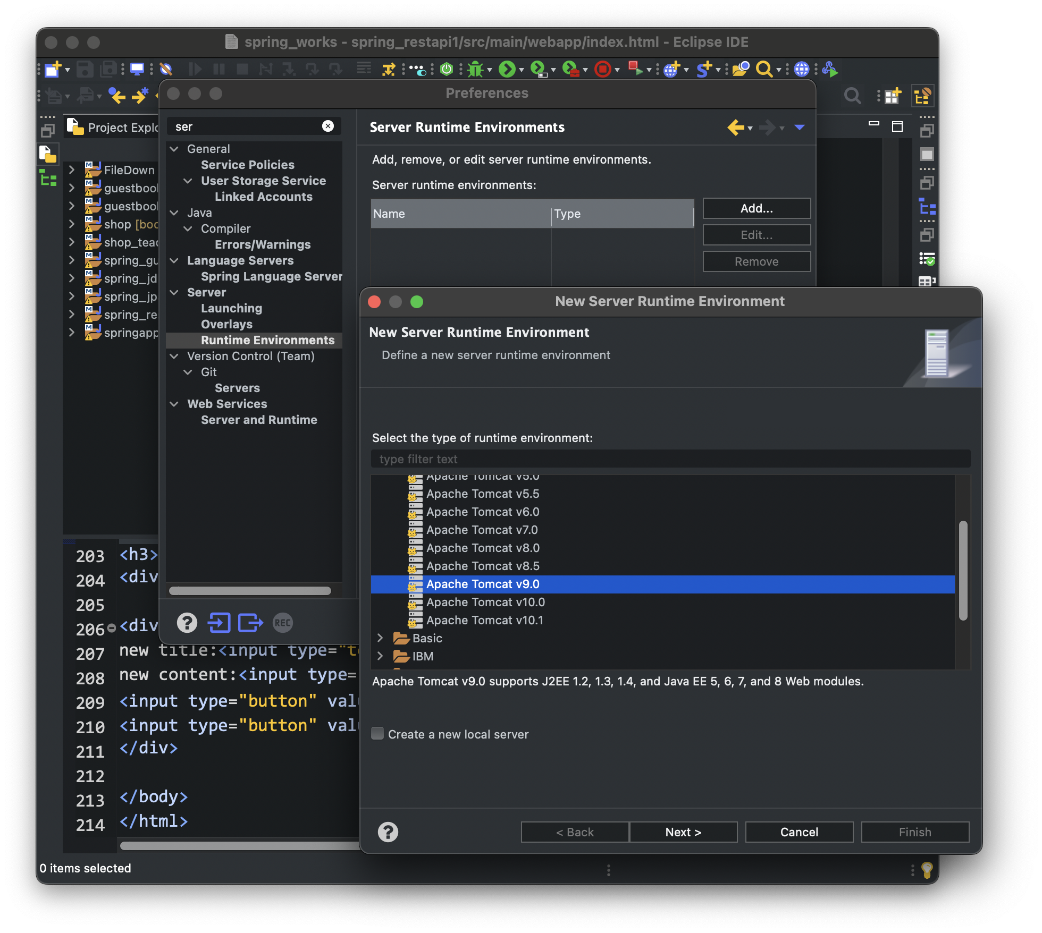Expand the IBM folder
This screenshot has height=933, width=1042.
380,656
